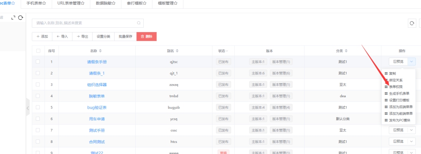Click the 复制 menu item icon
Image resolution: width=421 pixels, height=154 pixels.
point(386,73)
